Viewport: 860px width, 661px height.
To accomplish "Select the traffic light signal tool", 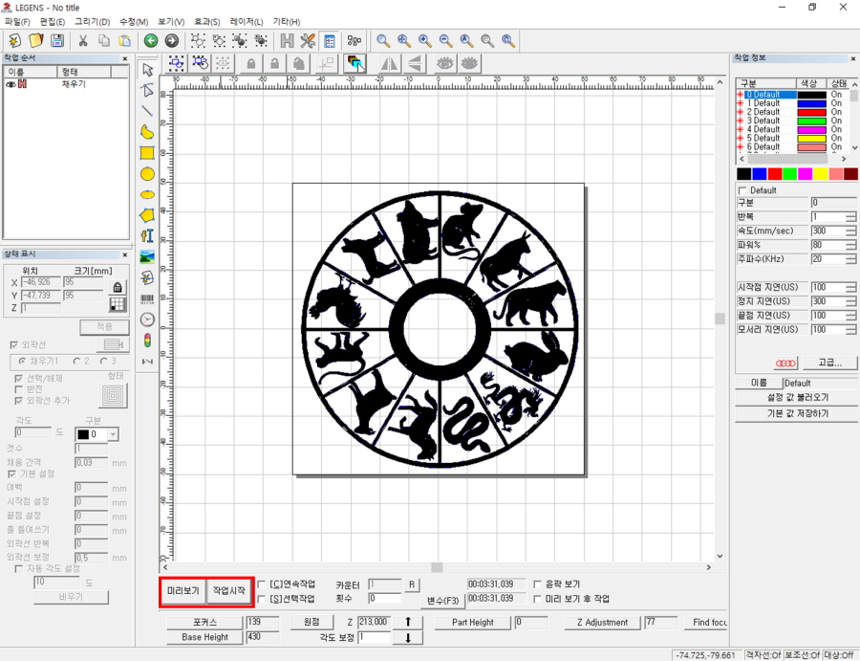I will point(147,341).
